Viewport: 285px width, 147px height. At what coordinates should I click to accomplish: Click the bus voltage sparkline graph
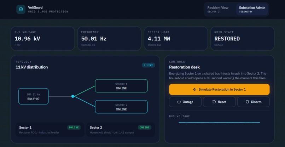[219, 123]
